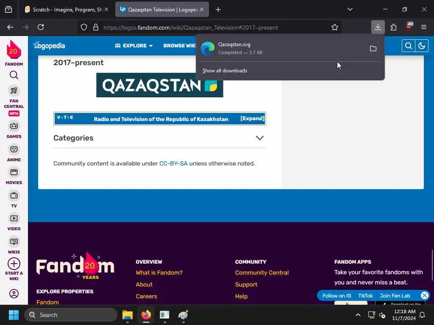
Task: Open the V link in navbox
Action: tap(58, 118)
